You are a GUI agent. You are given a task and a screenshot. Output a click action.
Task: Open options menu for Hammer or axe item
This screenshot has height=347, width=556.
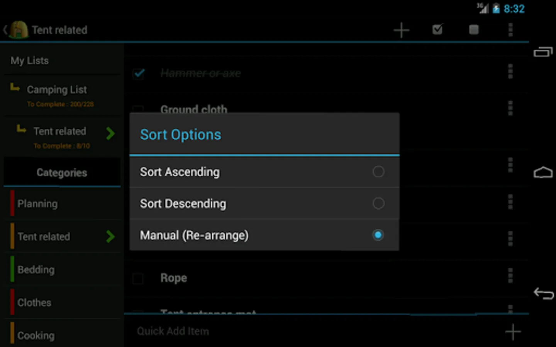pyautogui.click(x=510, y=72)
